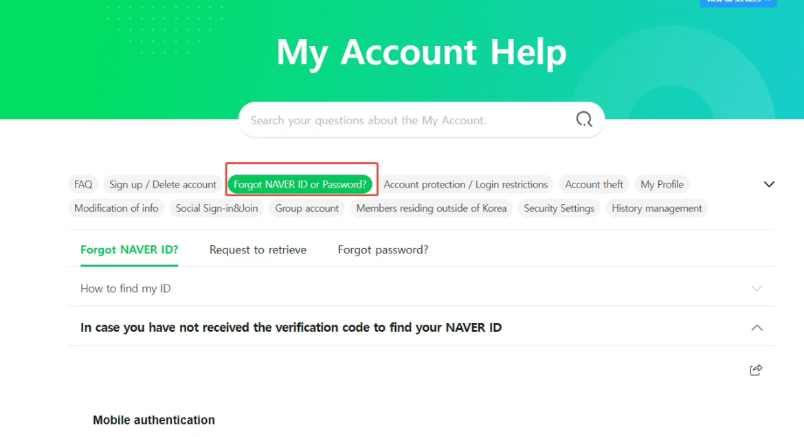Open the Social Sign-in&Join category
The width and height of the screenshot is (804, 437).
216,208
